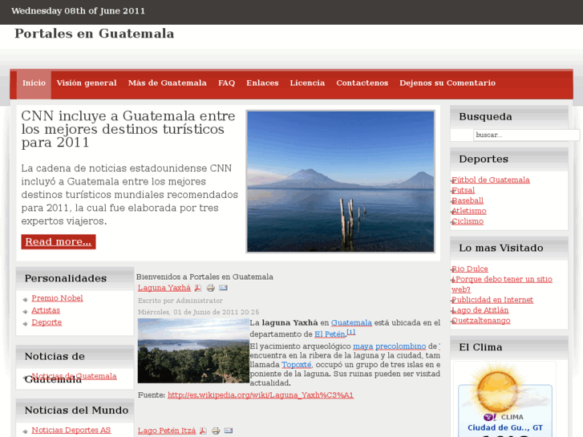Screen dimensions: 583x437
Task: Open Lago de Atitlán link
Action: point(480,310)
